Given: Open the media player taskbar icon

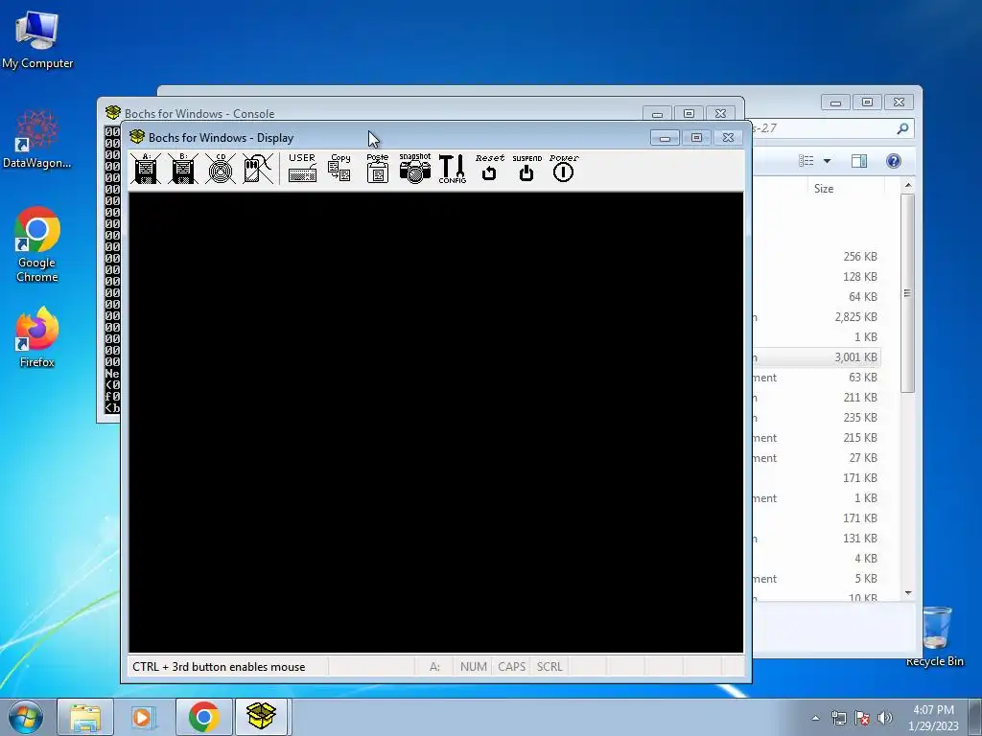Looking at the screenshot, I should (x=143, y=717).
